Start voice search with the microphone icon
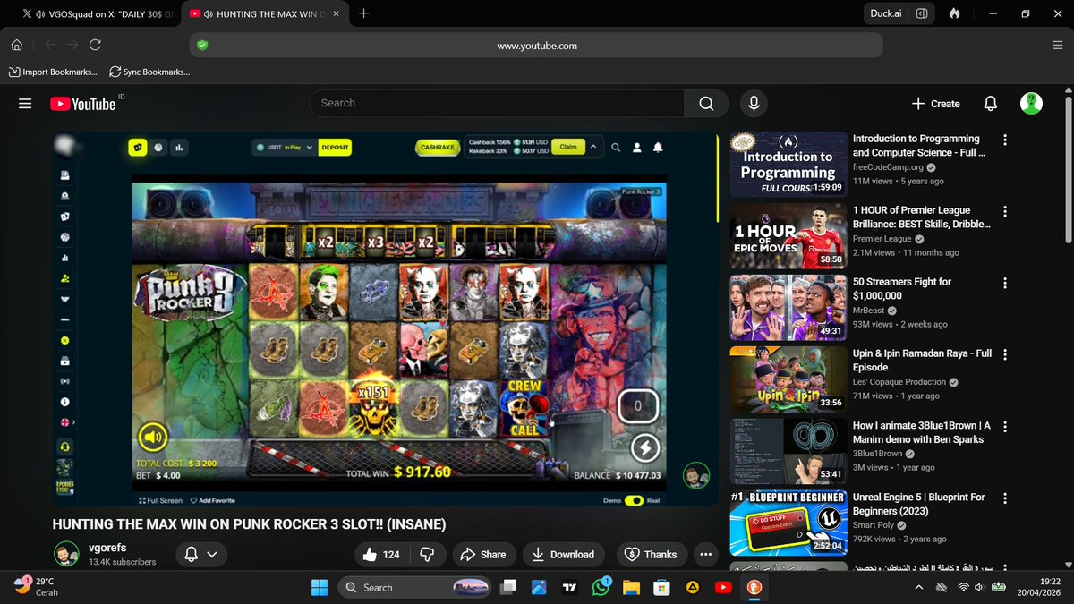The image size is (1074, 604). [x=754, y=104]
